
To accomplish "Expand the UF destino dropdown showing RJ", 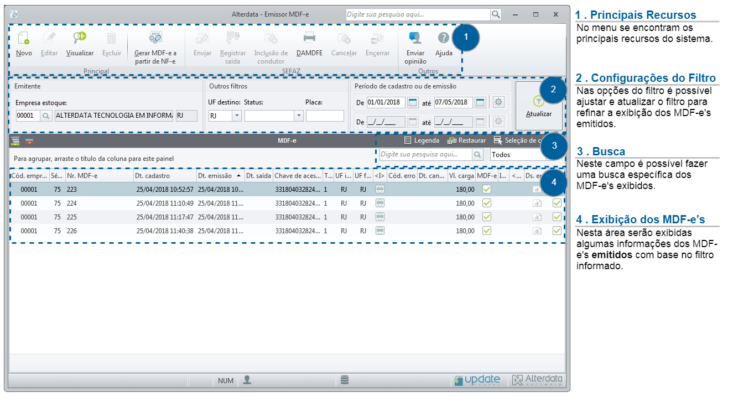I will (x=237, y=116).
